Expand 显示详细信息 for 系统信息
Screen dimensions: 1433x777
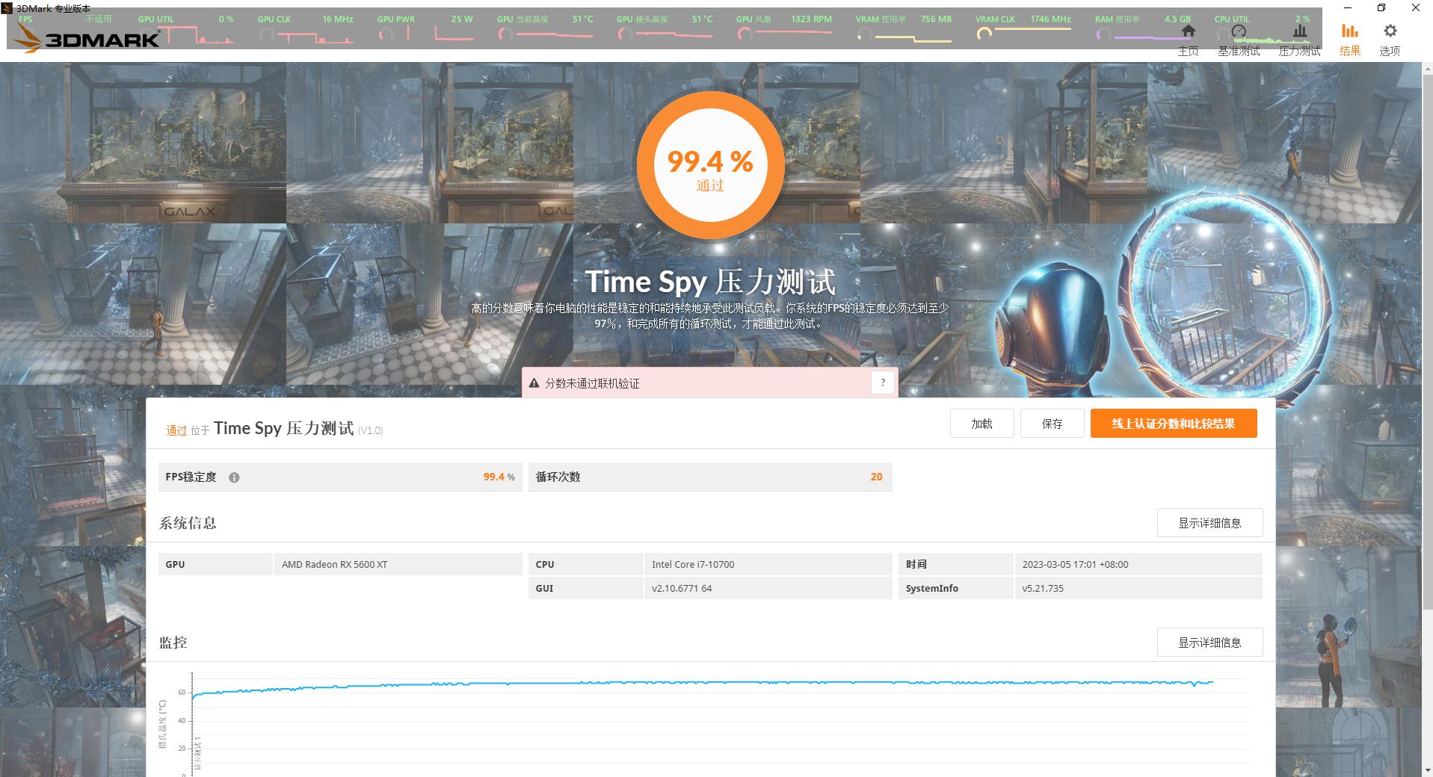coord(1209,522)
